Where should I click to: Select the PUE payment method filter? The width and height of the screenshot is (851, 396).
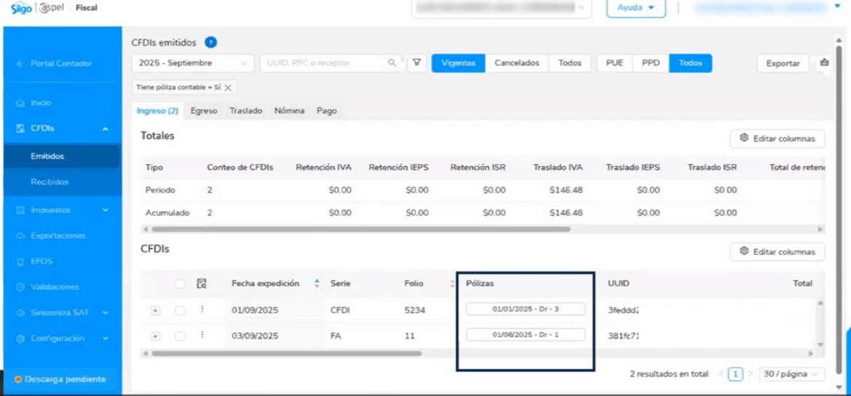[x=614, y=63]
